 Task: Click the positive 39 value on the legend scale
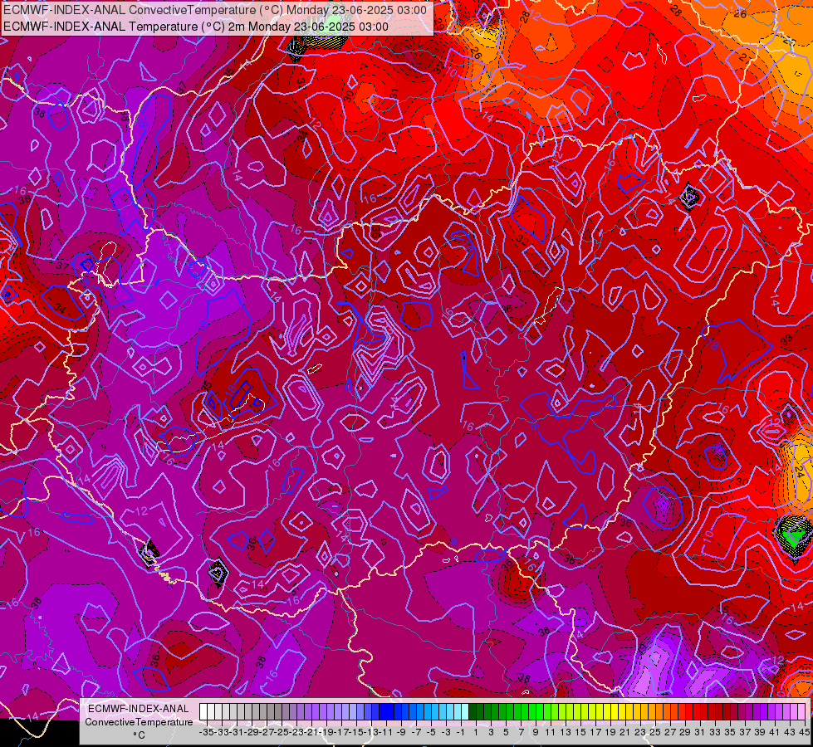pos(760,732)
